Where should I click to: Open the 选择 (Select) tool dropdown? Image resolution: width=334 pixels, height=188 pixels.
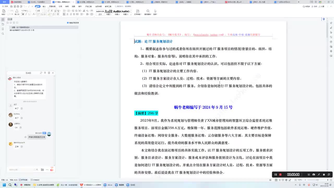(155, 12)
